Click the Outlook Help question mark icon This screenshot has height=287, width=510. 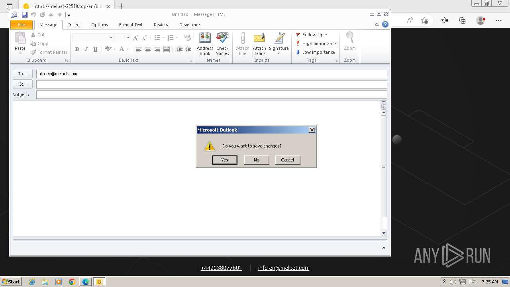tap(385, 24)
